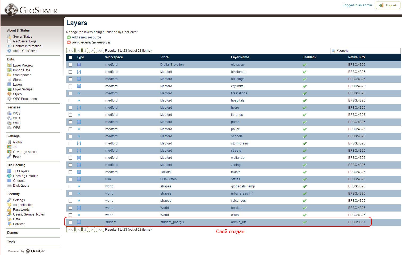Jump to last page with top '>>' button

pyautogui.click(x=100, y=50)
